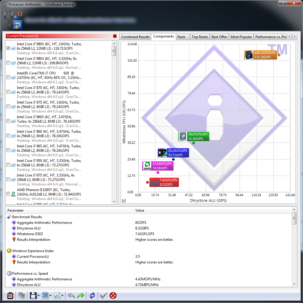Switch to the Combined Results tab
303x303 pixels.
coord(135,37)
